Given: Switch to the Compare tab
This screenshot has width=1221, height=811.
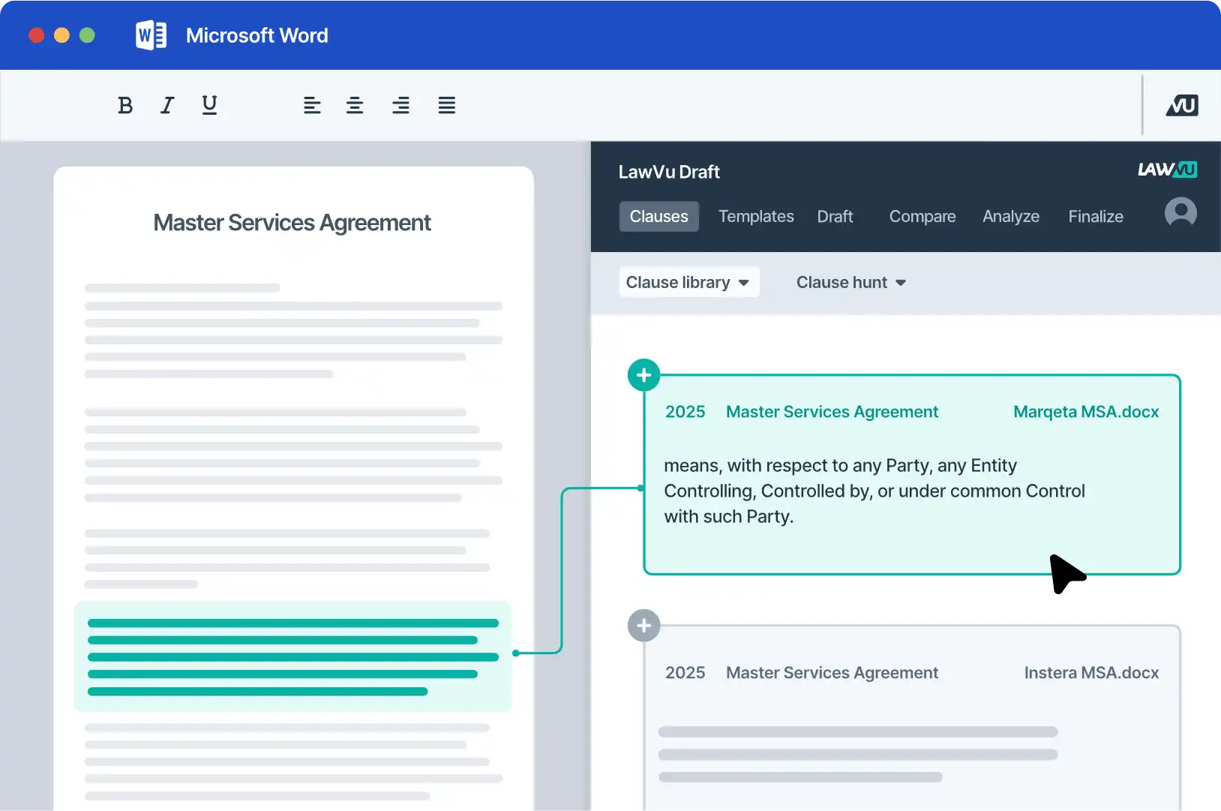Looking at the screenshot, I should click(x=922, y=216).
